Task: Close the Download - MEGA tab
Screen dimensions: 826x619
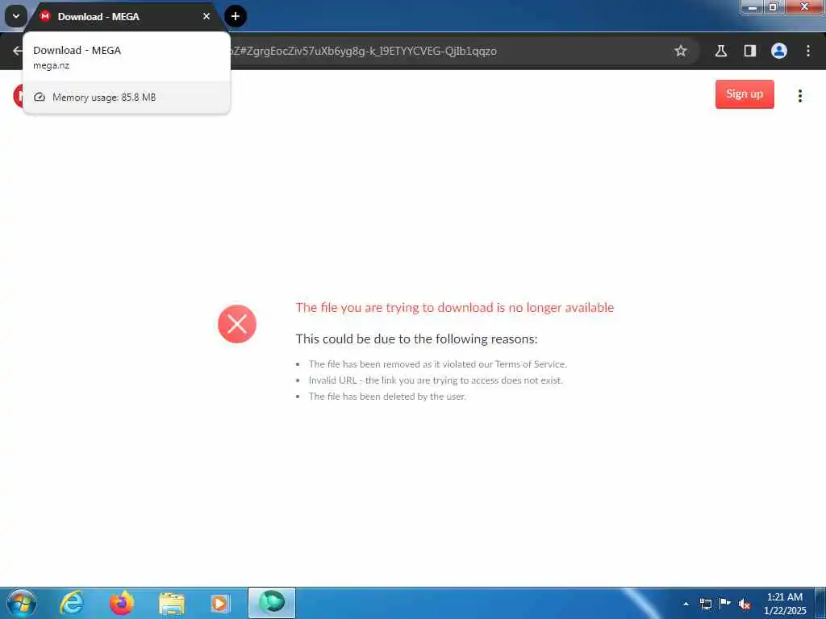Action: click(206, 16)
